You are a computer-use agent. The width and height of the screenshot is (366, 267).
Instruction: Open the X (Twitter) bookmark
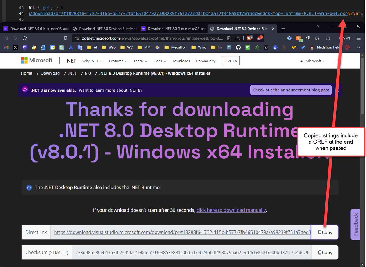(16, 47)
